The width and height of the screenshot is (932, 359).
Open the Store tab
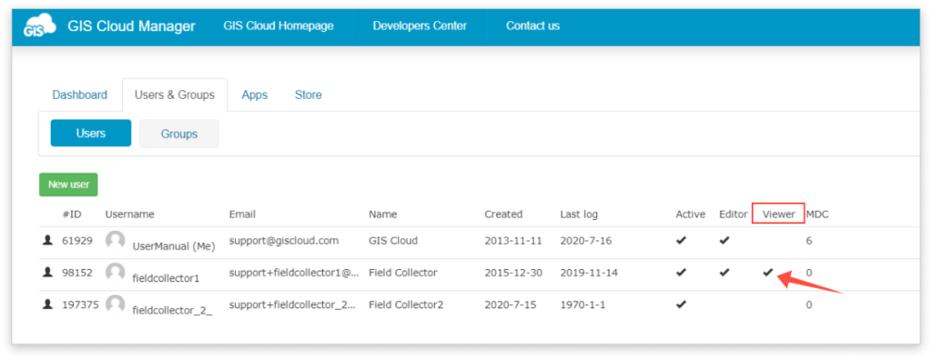309,95
